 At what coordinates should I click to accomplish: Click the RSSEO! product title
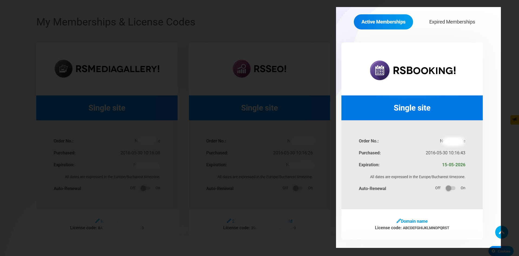270,69
